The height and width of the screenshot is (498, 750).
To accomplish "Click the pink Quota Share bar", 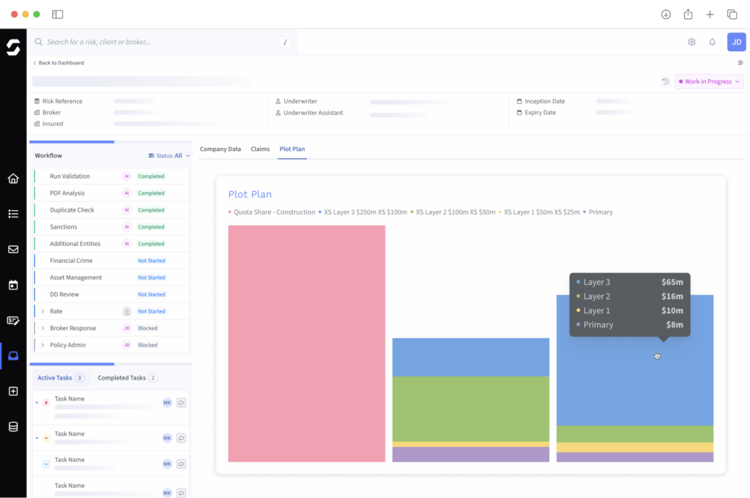I will 306,343.
